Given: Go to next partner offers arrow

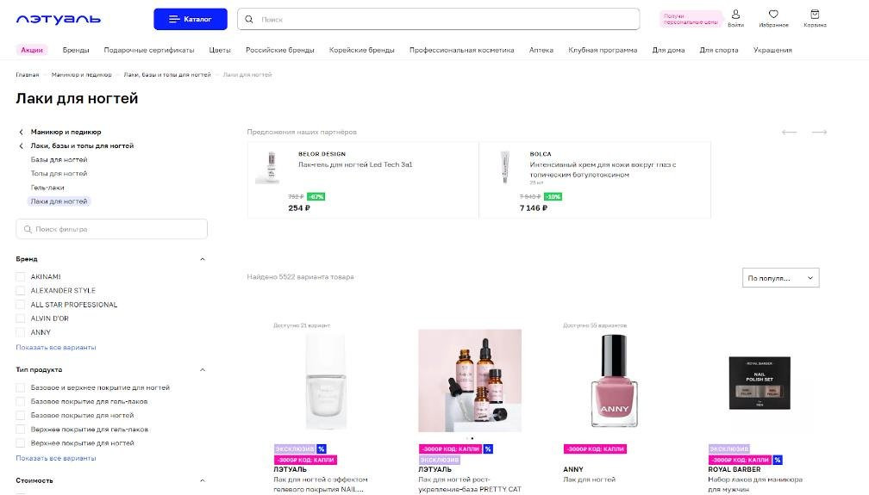Looking at the screenshot, I should click(819, 132).
